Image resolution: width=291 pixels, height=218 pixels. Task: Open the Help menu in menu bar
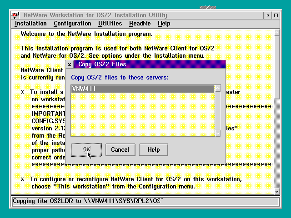coord(164,24)
